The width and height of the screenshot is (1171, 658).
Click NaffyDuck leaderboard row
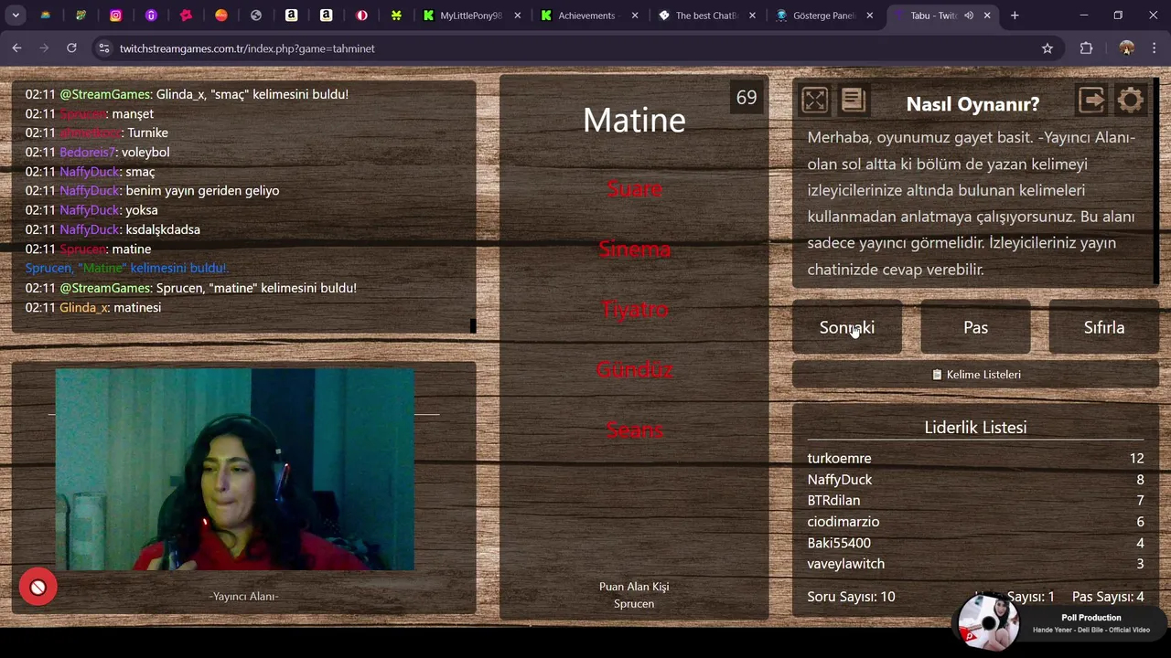[975, 480]
